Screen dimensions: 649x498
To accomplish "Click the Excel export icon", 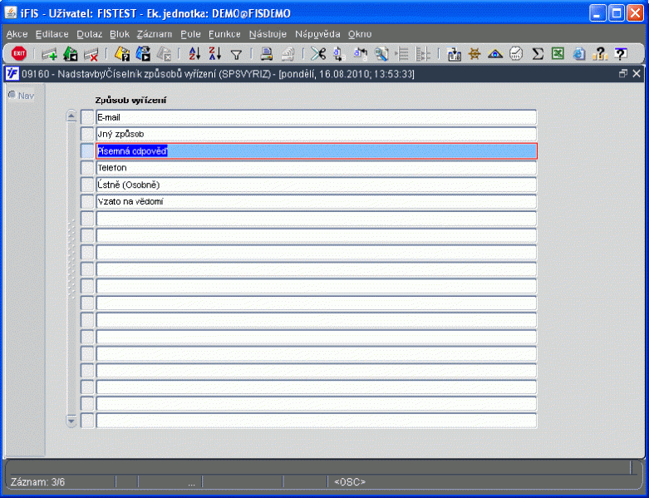I will click(x=558, y=53).
